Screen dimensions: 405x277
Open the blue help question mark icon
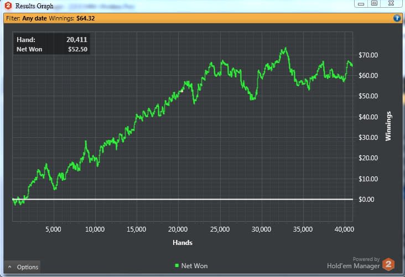point(397,18)
